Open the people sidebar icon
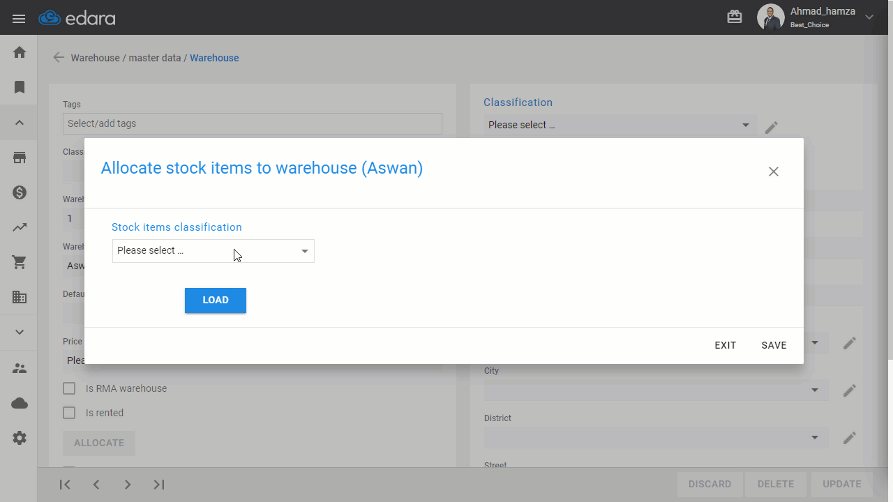The image size is (893, 502). coord(20,368)
